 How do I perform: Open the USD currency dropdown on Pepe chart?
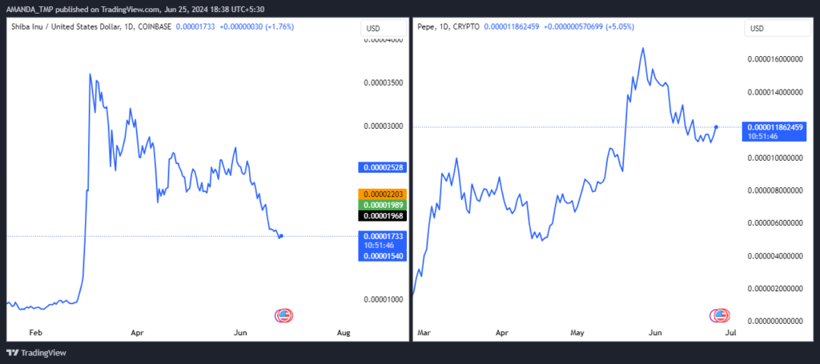(778, 28)
